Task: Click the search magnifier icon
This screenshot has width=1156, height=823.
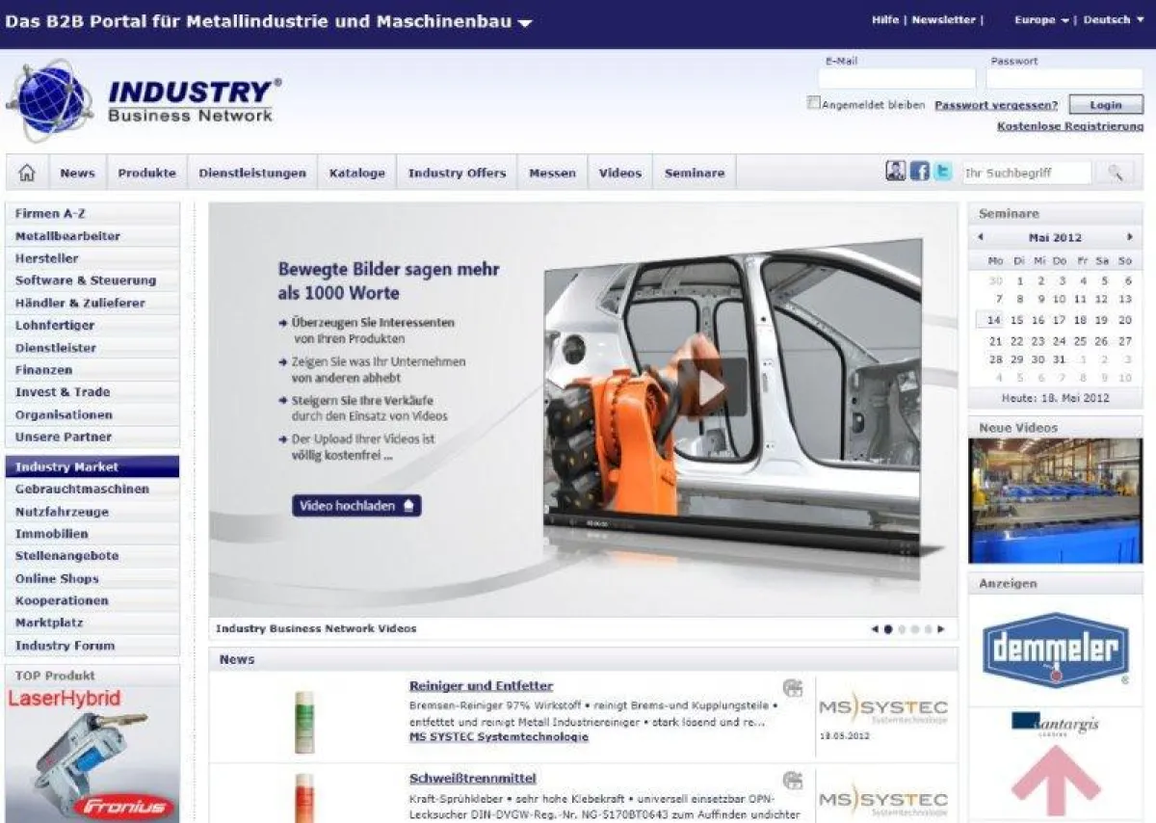Action: click(1116, 172)
